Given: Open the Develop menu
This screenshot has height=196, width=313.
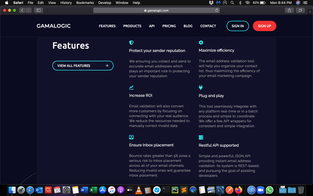Looking at the screenshot, I should tap(105, 3).
